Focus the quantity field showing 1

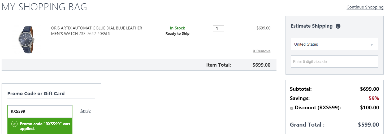coord(218,29)
